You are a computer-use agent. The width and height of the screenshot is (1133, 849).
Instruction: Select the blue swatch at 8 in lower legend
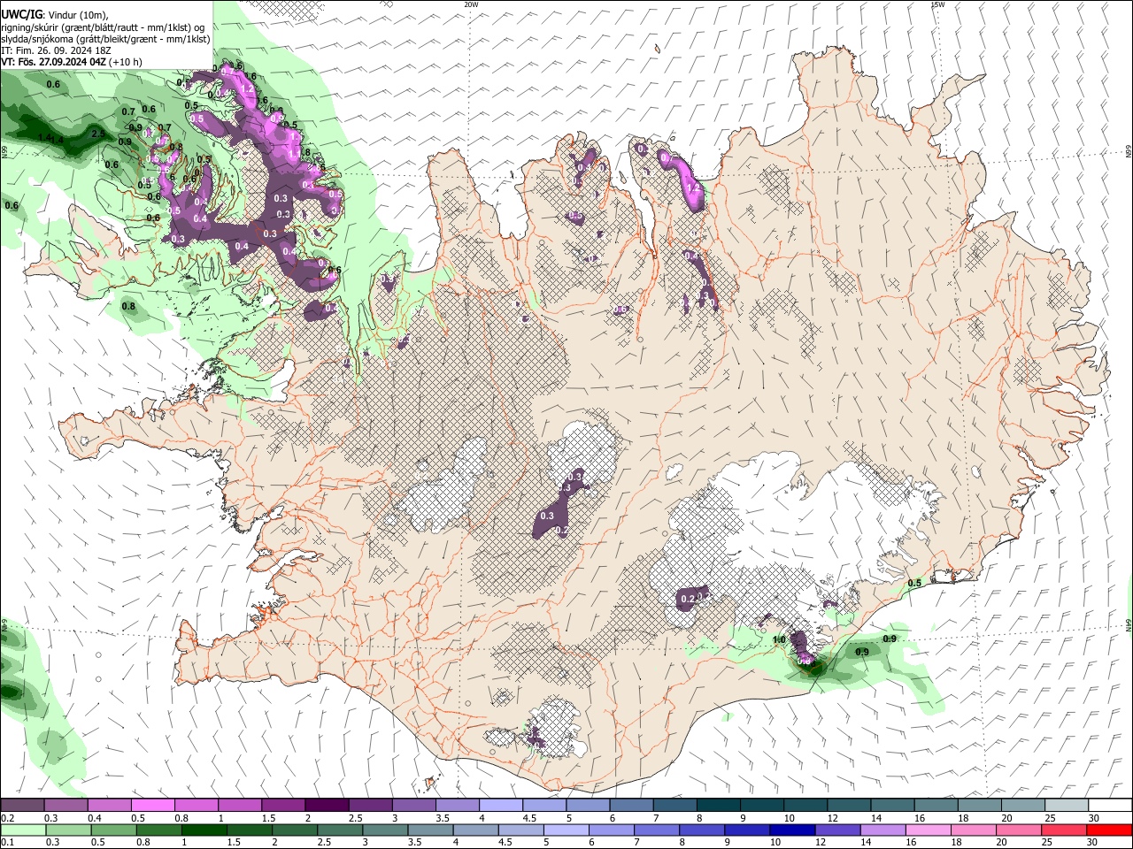point(702,830)
